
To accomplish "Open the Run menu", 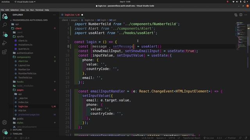I will pyautogui.click(x=32, y=10).
